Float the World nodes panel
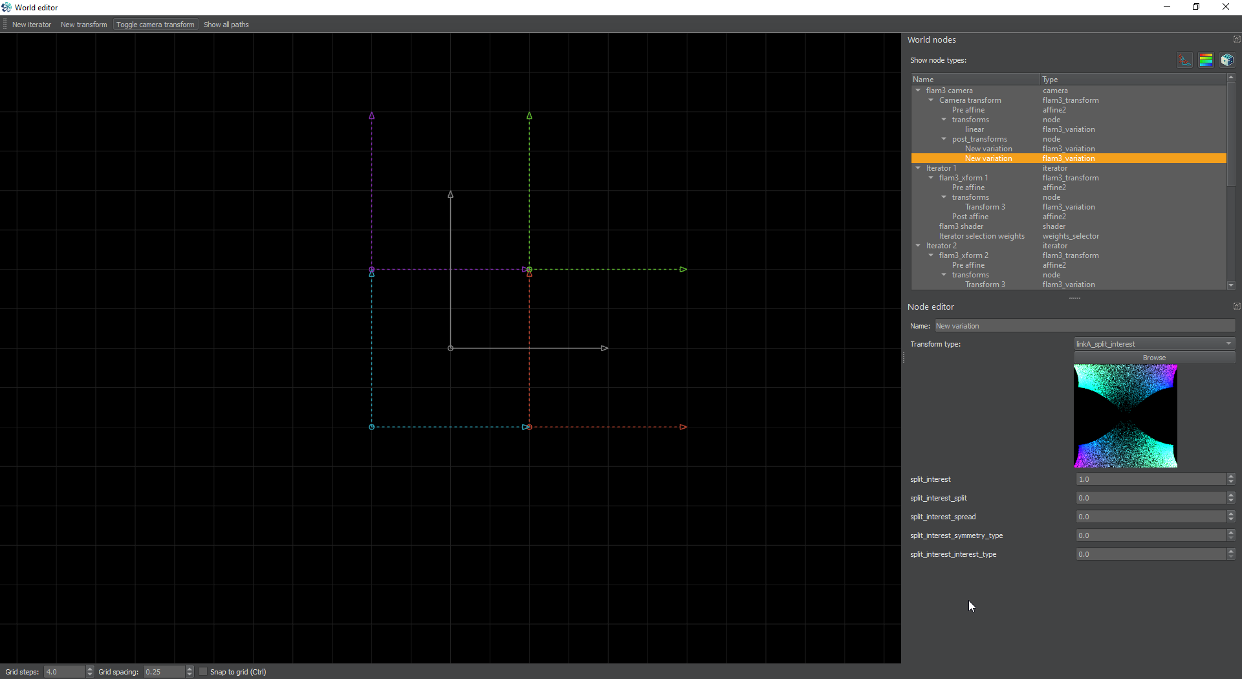Screen dimensions: 1242x679 tap(1237, 39)
